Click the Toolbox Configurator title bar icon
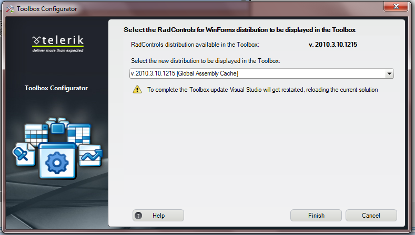The height and width of the screenshot is (235, 415). (x=10, y=9)
